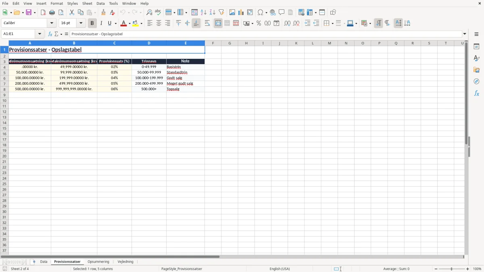
Task: Click the Save document icon
Action: 29,12
